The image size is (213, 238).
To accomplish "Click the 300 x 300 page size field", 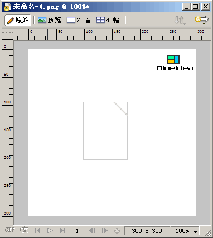I will [x=147, y=231].
